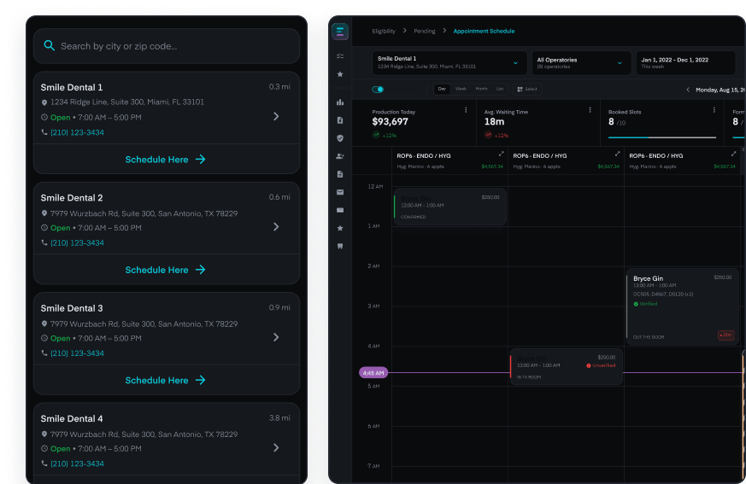Viewport: 746px width, 484px height.
Task: Click the clock icon for Smile Dental 2
Action: [x=44, y=228]
